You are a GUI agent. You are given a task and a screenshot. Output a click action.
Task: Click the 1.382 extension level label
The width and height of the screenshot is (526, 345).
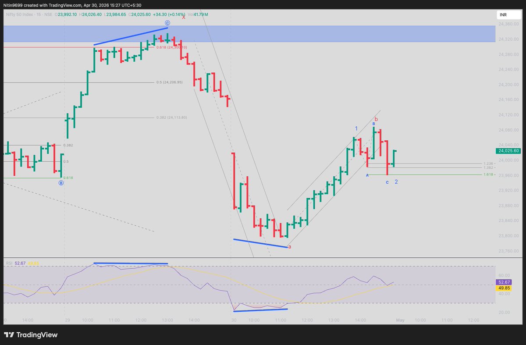488,167
